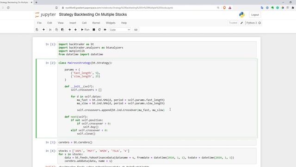Viewport: 296px width, 167px height.
Task: Restart kernel and run all with fast-forward icon
Action: coord(105,30)
